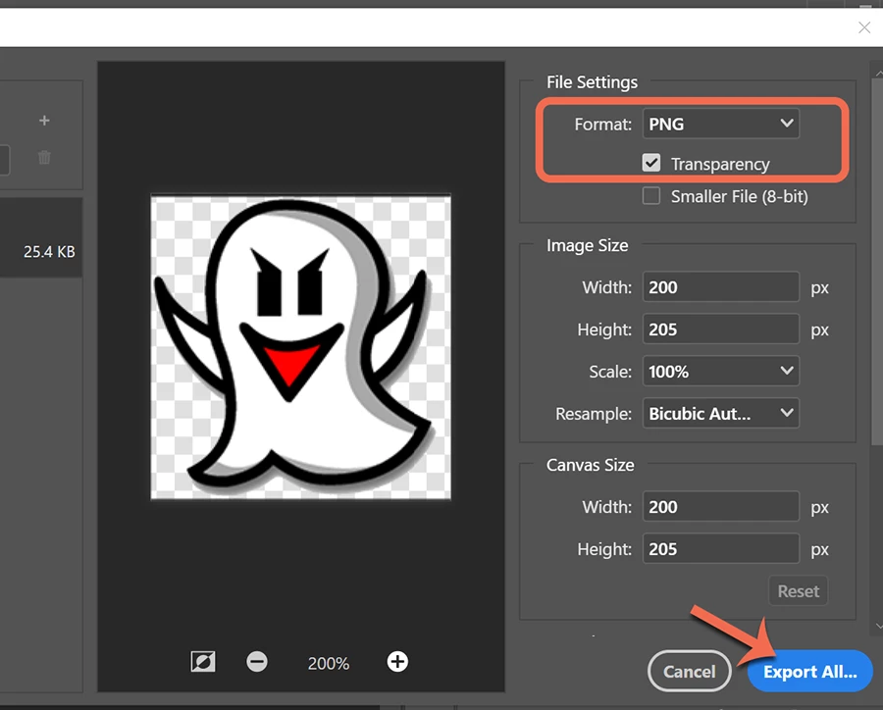Viewport: 883px width, 710px height.
Task: Click the Canvas Size Width field
Action: coord(721,507)
